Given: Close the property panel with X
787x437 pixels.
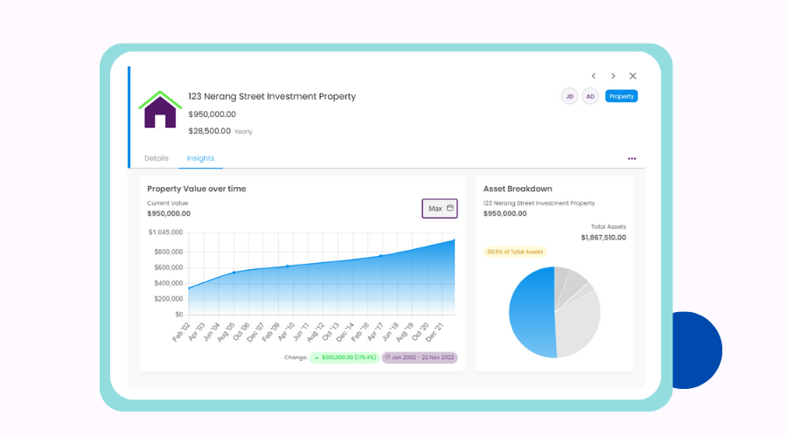Looking at the screenshot, I should pos(633,76).
